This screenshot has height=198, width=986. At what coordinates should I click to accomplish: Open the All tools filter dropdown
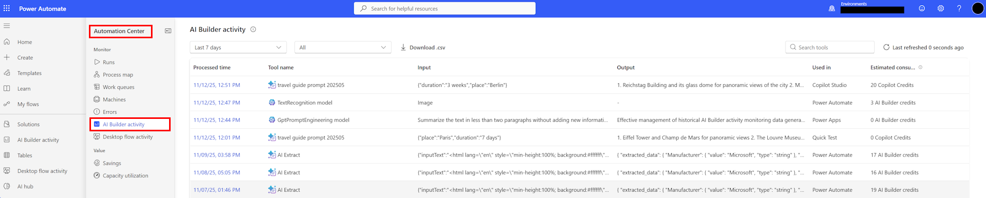343,47
